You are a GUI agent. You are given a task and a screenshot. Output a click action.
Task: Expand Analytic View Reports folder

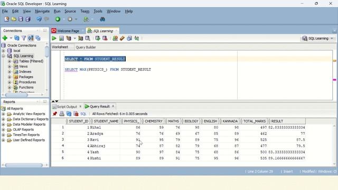click(x=3, y=114)
